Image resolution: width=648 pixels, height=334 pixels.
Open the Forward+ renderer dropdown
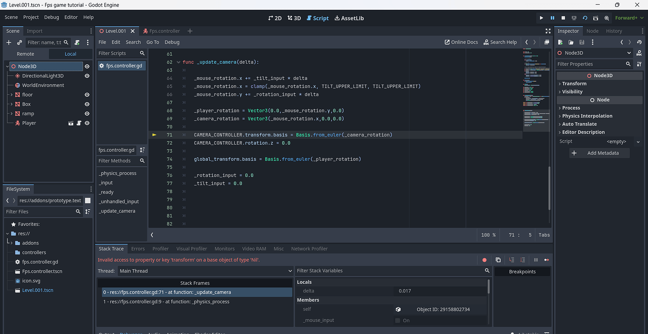[x=628, y=17]
